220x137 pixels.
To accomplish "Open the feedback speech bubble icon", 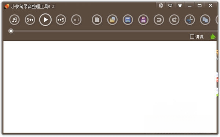I will click(170, 5).
